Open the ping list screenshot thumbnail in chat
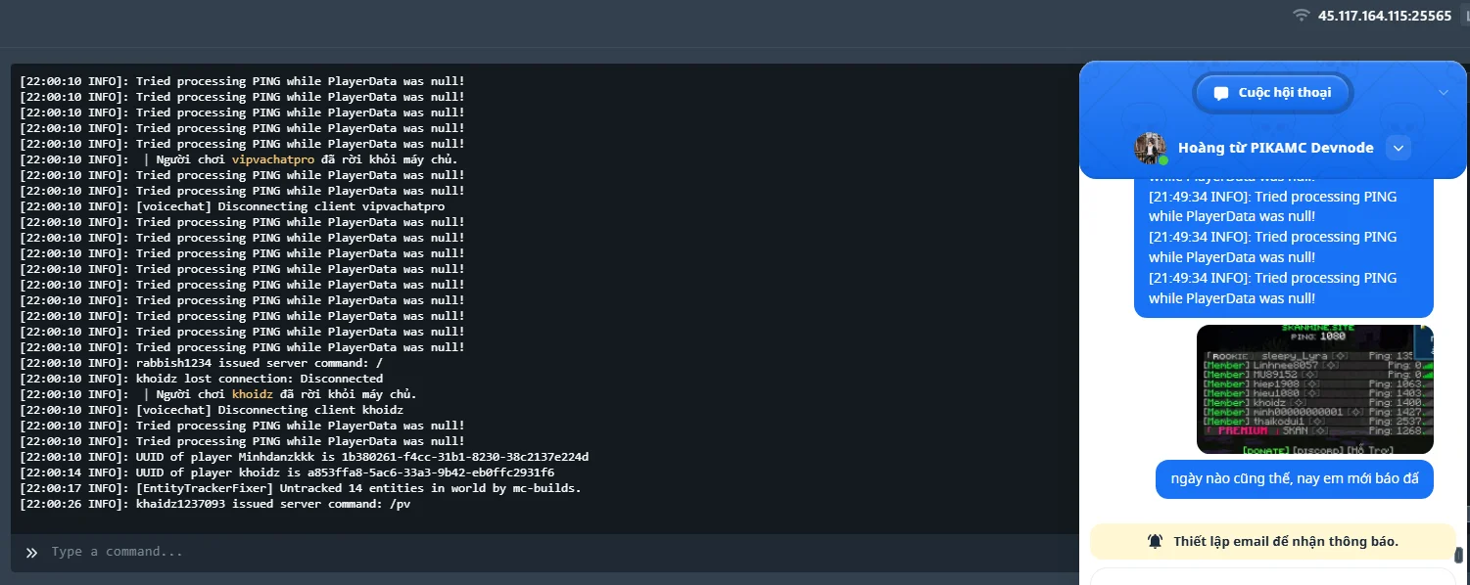Image resolution: width=1470 pixels, height=585 pixels. (1314, 389)
